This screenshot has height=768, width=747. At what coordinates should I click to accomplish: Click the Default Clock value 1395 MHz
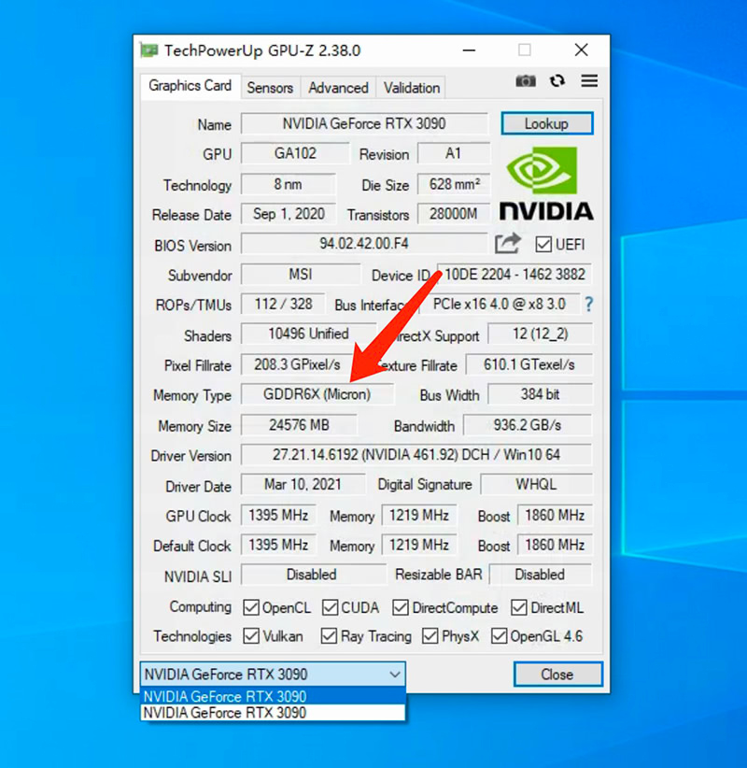(x=278, y=545)
